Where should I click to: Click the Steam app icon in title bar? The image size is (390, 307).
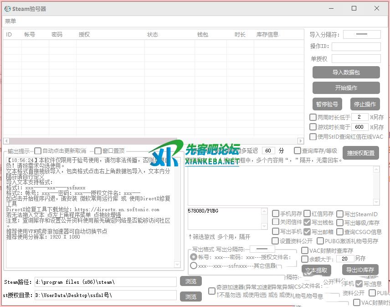pyautogui.click(x=8, y=9)
